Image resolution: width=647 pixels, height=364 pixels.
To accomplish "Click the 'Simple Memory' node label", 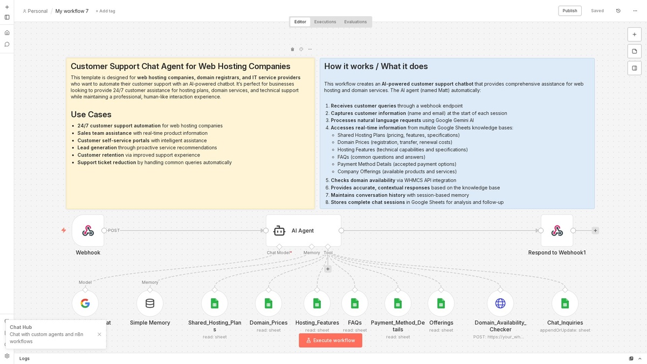I will click(x=150, y=322).
